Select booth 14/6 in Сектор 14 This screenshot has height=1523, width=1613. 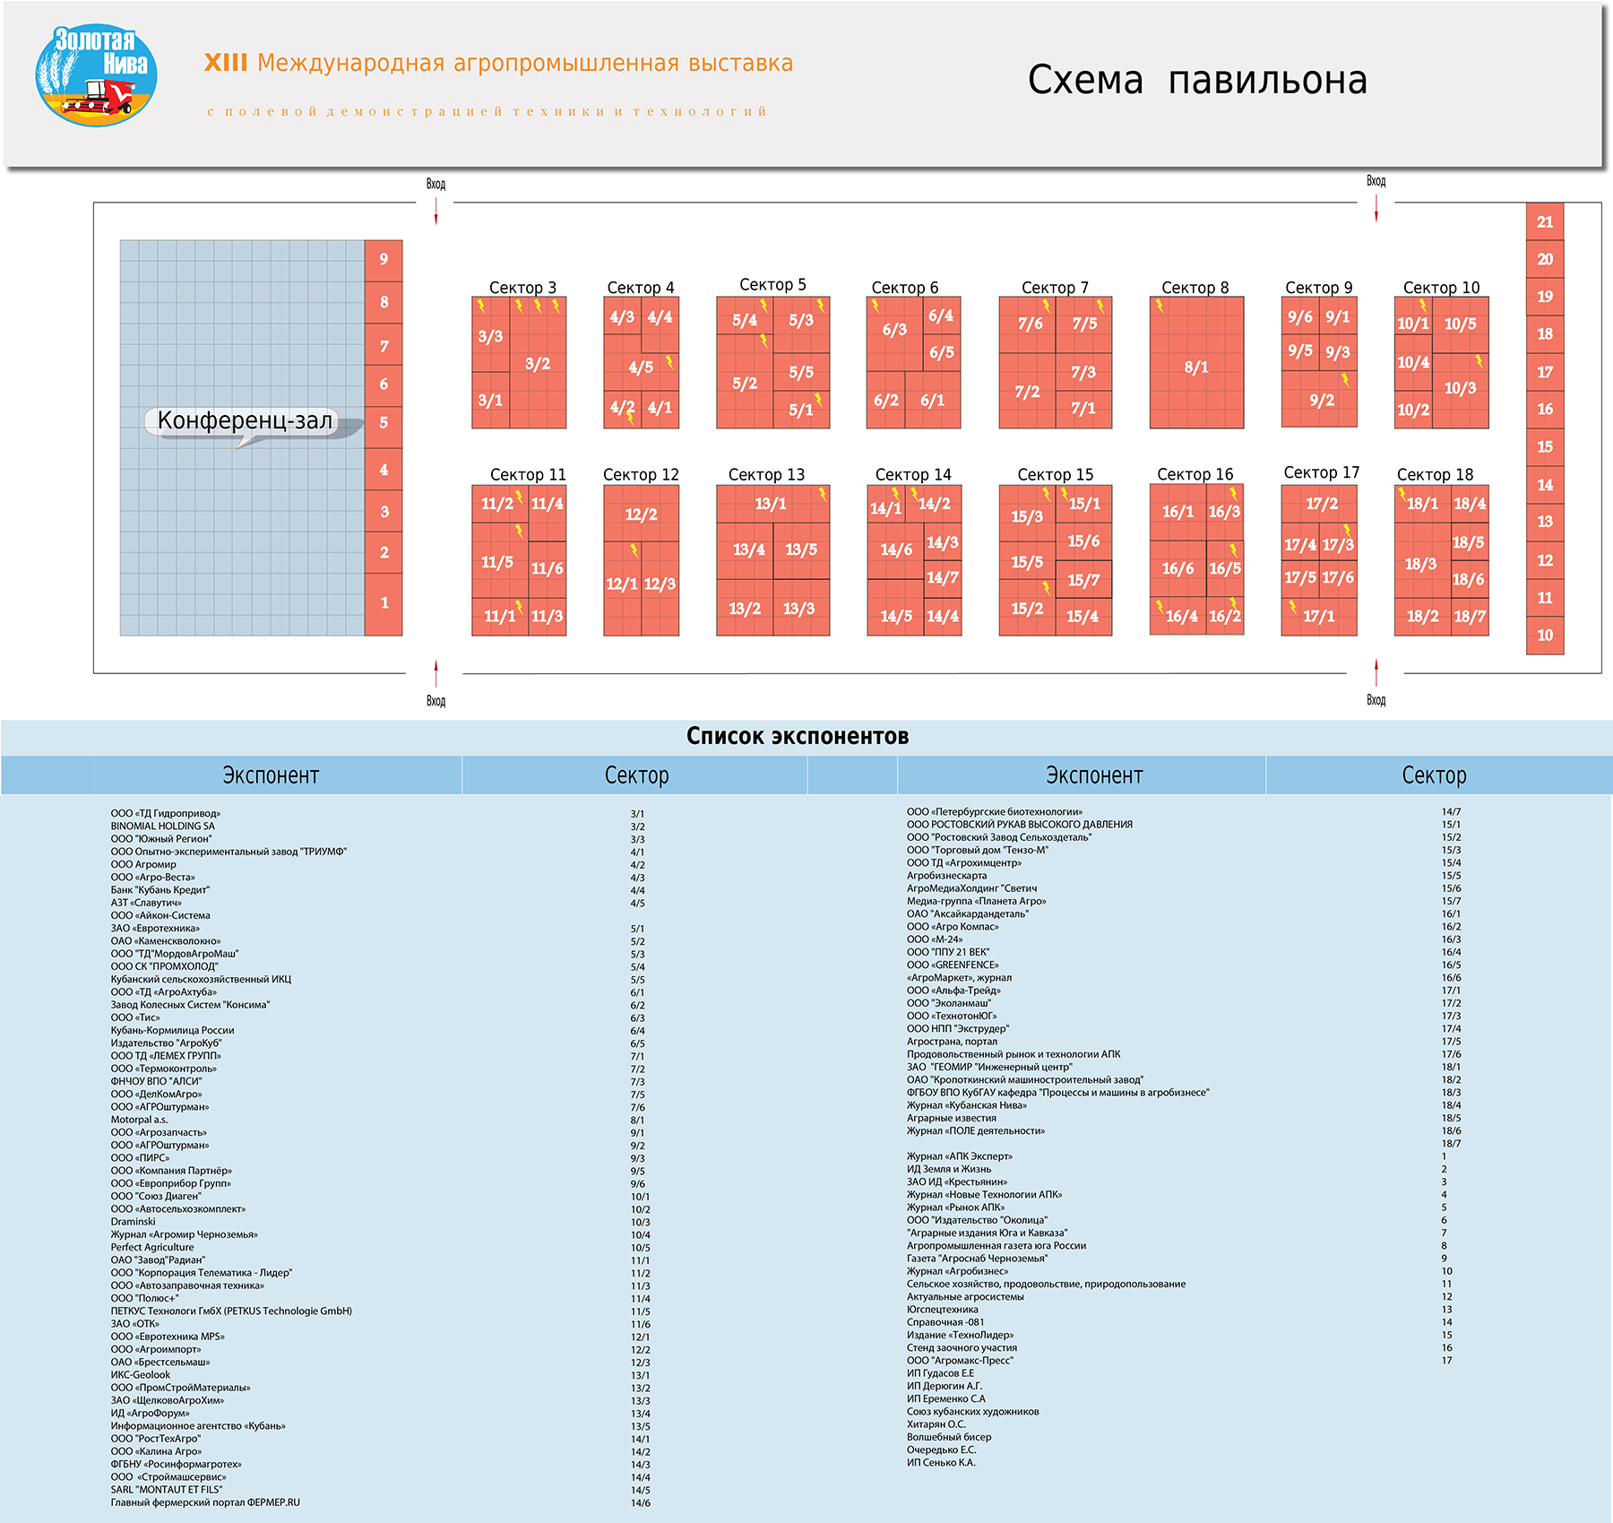coord(895,549)
